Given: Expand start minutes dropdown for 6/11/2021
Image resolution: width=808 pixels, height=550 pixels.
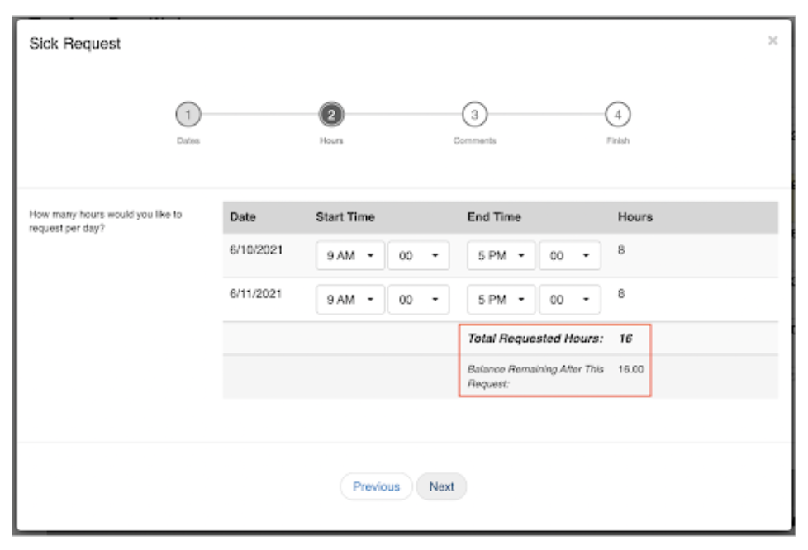Looking at the screenshot, I should tap(418, 301).
